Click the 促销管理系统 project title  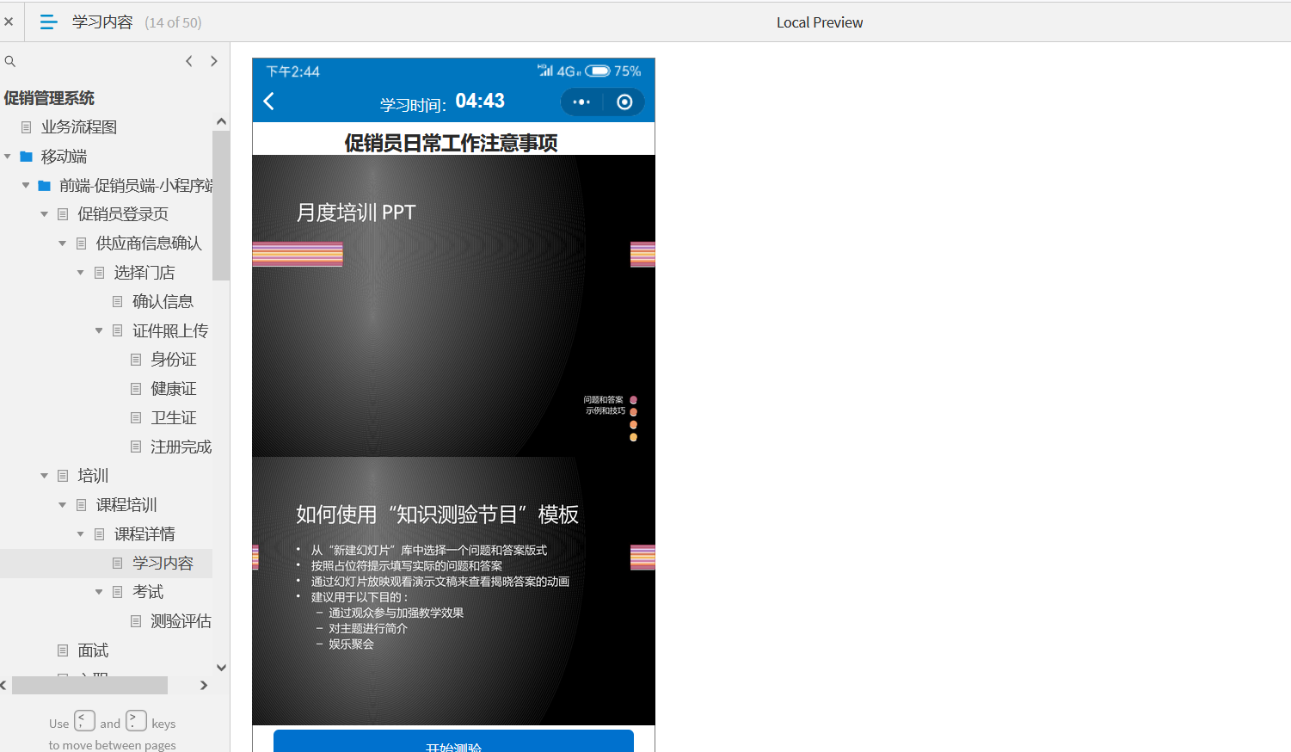(x=49, y=98)
